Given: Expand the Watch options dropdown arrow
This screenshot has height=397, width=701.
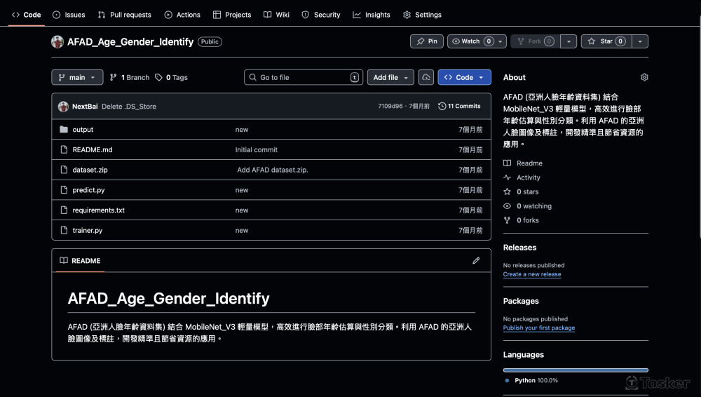Looking at the screenshot, I should coord(501,41).
